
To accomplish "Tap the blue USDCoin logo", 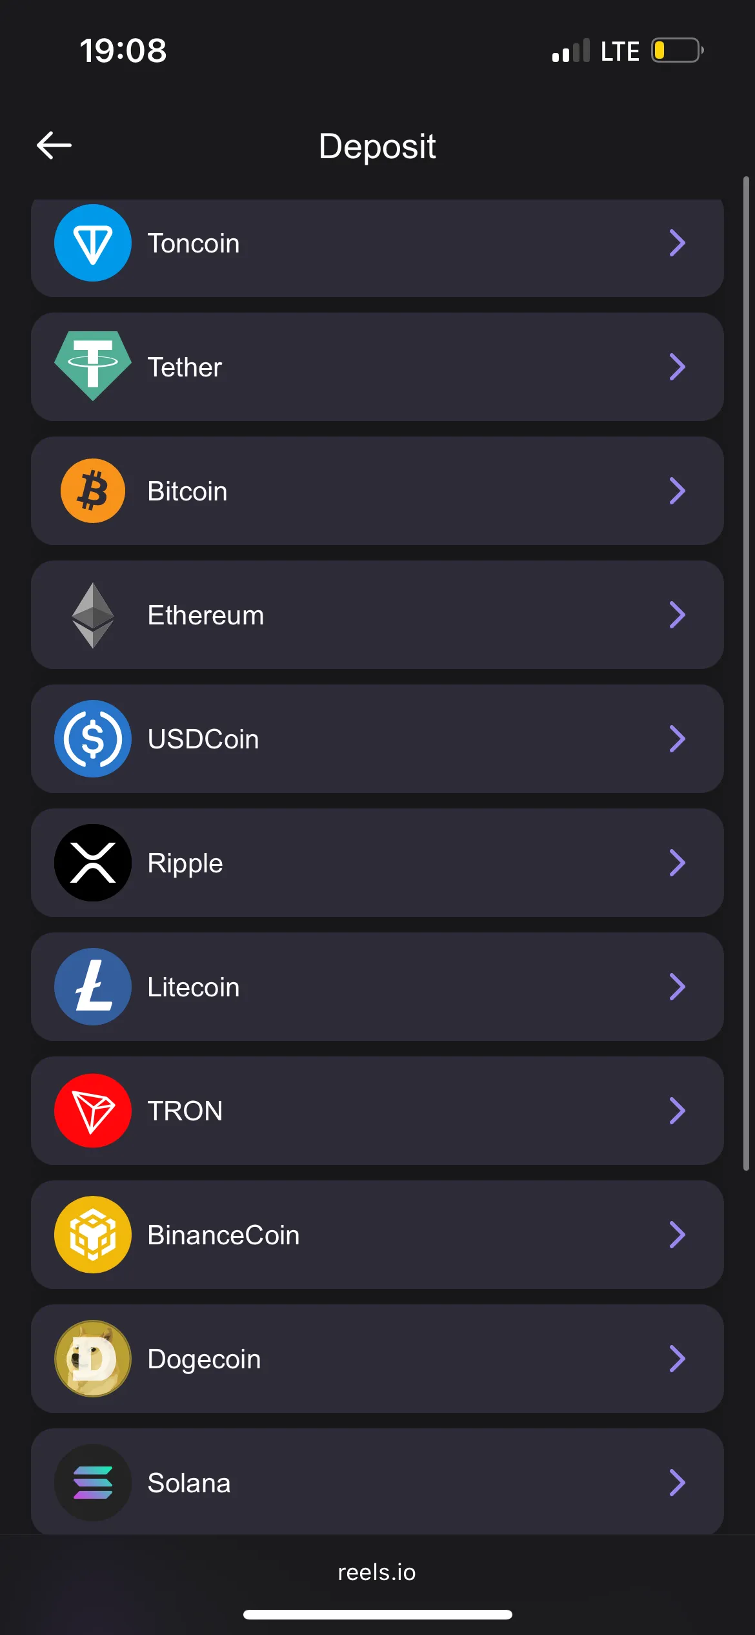I will tap(93, 739).
